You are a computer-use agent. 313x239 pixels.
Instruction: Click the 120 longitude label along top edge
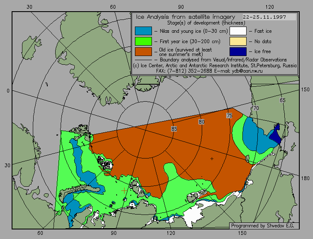point(270,7)
